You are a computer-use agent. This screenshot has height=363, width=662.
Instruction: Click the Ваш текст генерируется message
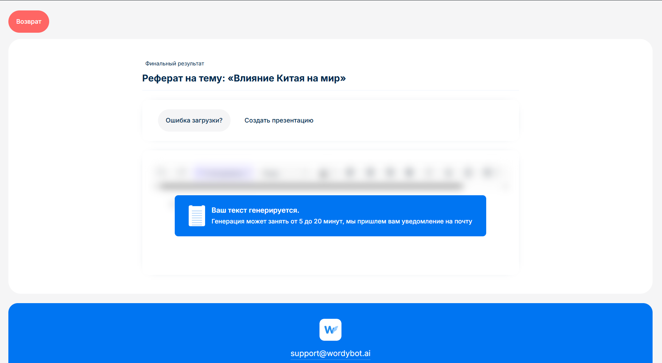255,210
